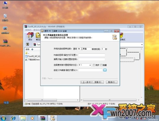Select the Recycle Bin desktop icon
The image size is (159, 121).
coord(5,18)
